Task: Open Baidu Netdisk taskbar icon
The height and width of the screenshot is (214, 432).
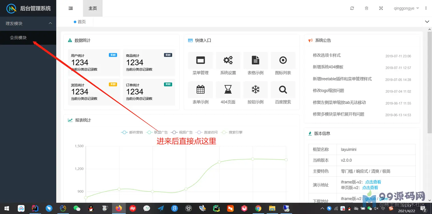Action: (x=21, y=209)
